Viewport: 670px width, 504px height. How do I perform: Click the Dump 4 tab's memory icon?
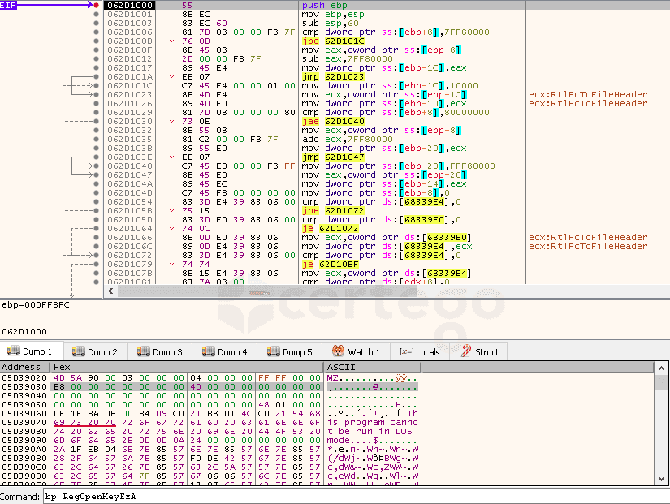point(209,351)
